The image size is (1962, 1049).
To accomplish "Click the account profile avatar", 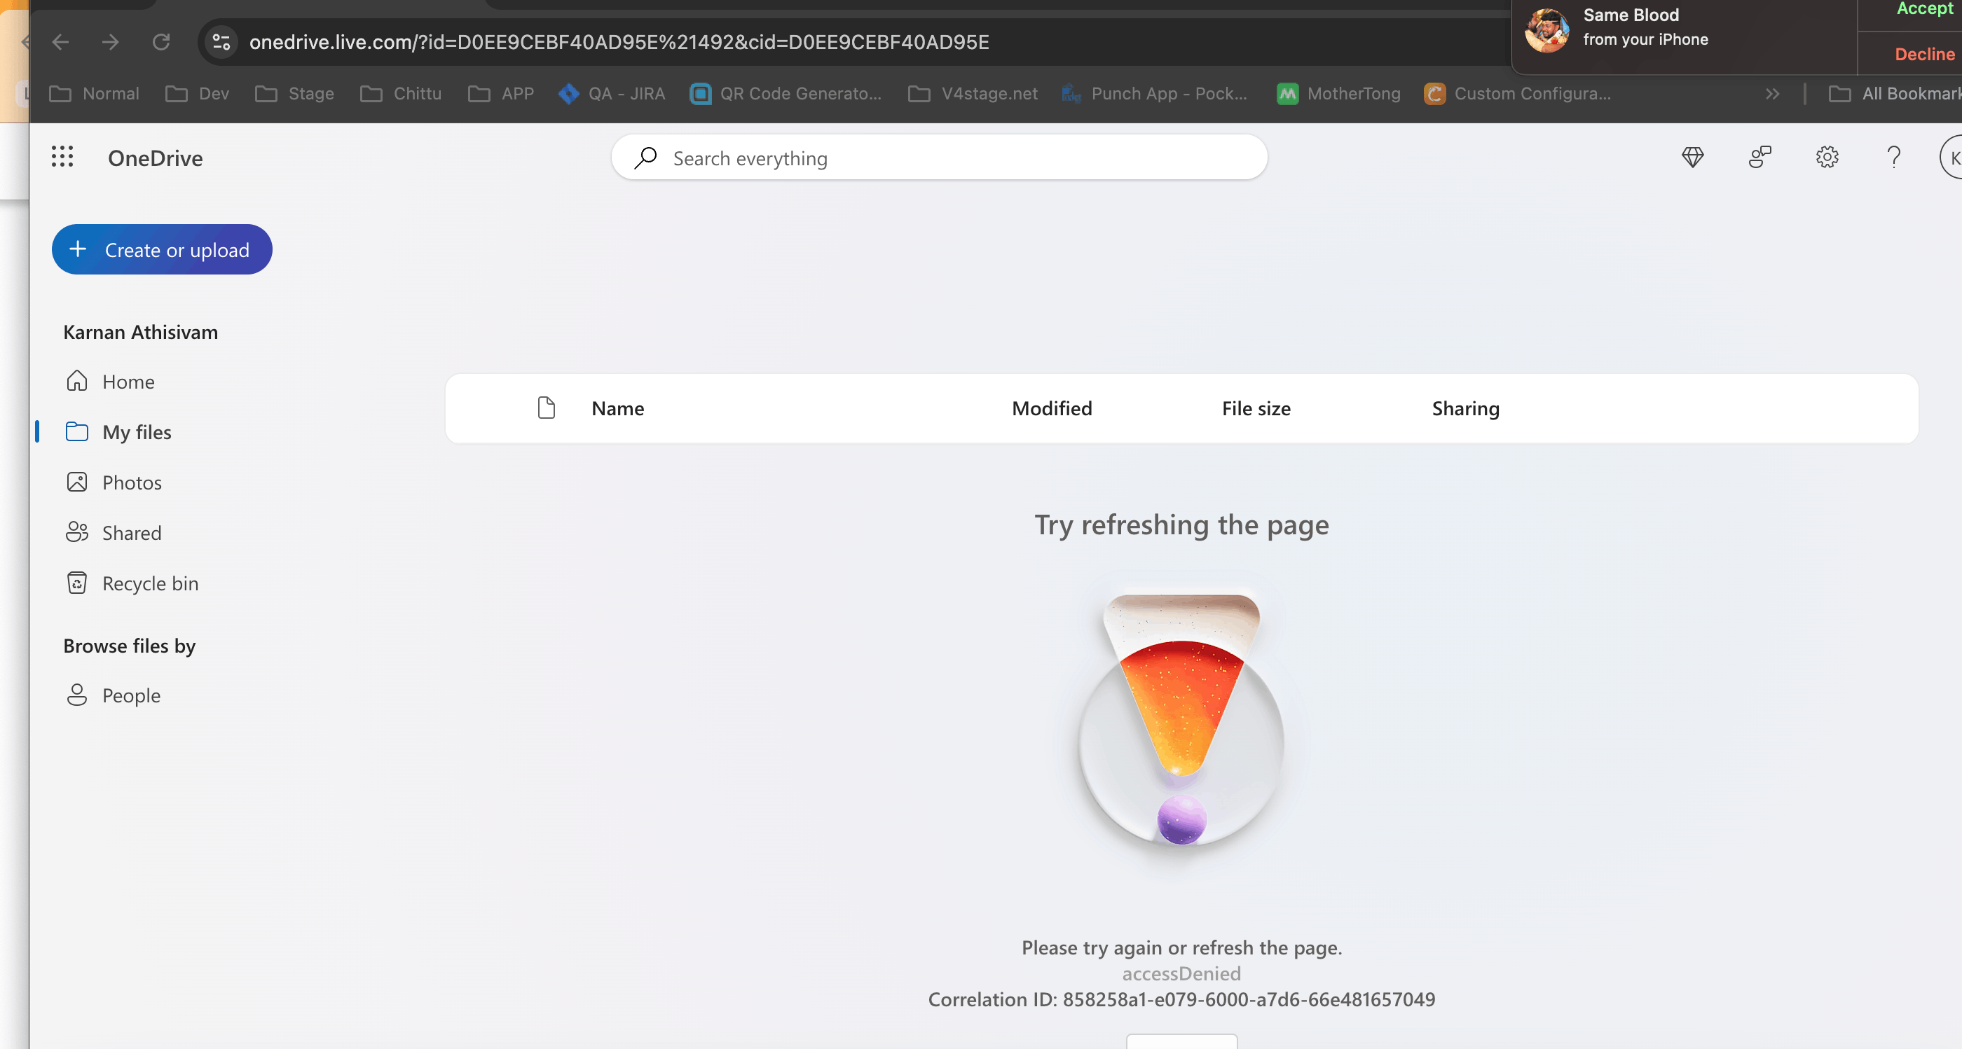I will 1951,158.
